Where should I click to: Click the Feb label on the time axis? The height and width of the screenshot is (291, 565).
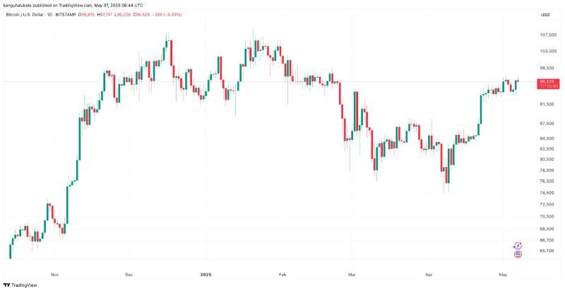pos(283,275)
